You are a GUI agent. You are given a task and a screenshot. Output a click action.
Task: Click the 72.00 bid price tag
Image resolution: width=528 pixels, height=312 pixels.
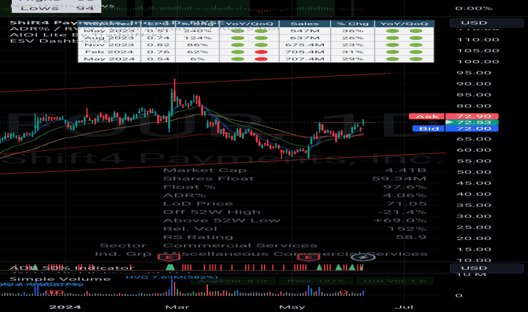[x=472, y=129]
